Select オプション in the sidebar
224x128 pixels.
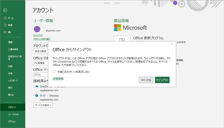point(12,122)
